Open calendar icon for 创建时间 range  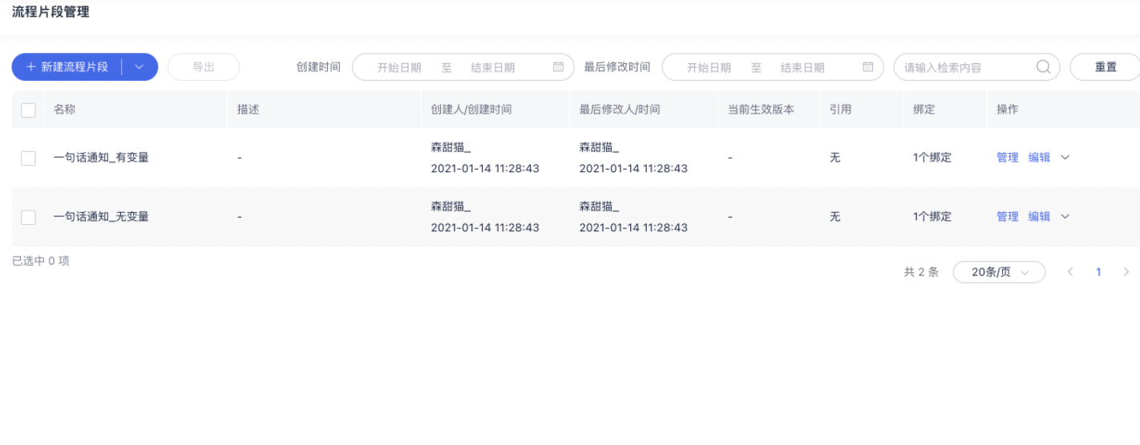[559, 67]
